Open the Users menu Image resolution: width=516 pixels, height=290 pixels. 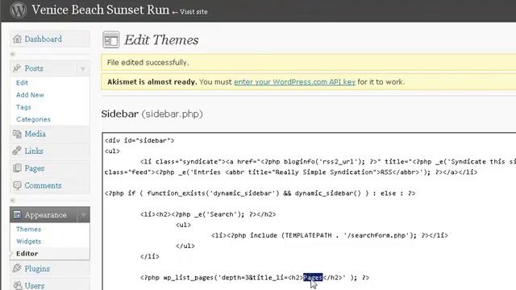click(35, 285)
